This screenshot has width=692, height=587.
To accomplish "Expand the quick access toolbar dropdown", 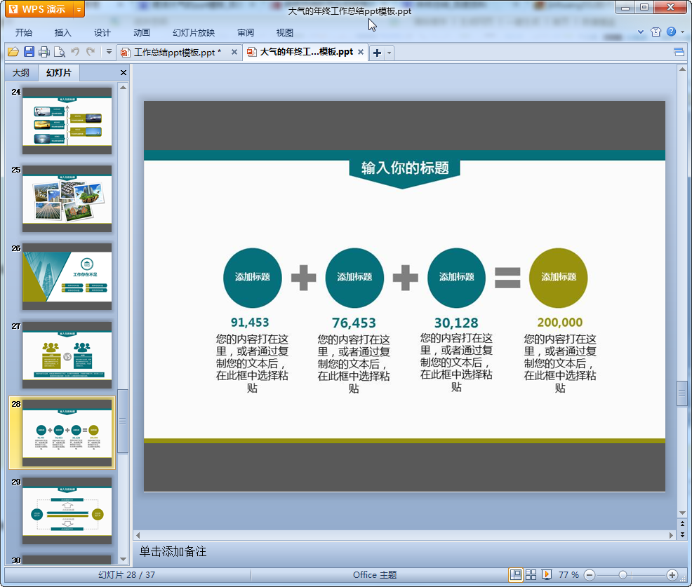I will [x=109, y=52].
